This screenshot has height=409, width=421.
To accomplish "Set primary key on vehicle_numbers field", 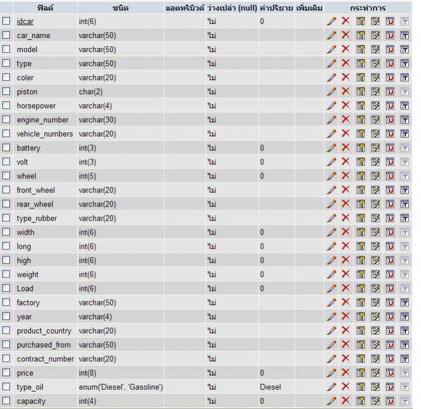I will coord(361,134).
